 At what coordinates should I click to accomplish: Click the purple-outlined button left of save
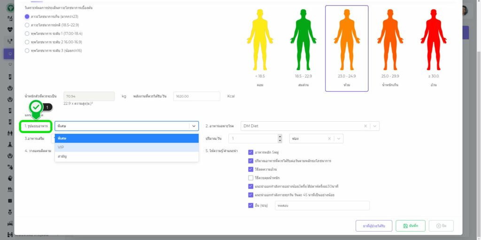[374, 226]
